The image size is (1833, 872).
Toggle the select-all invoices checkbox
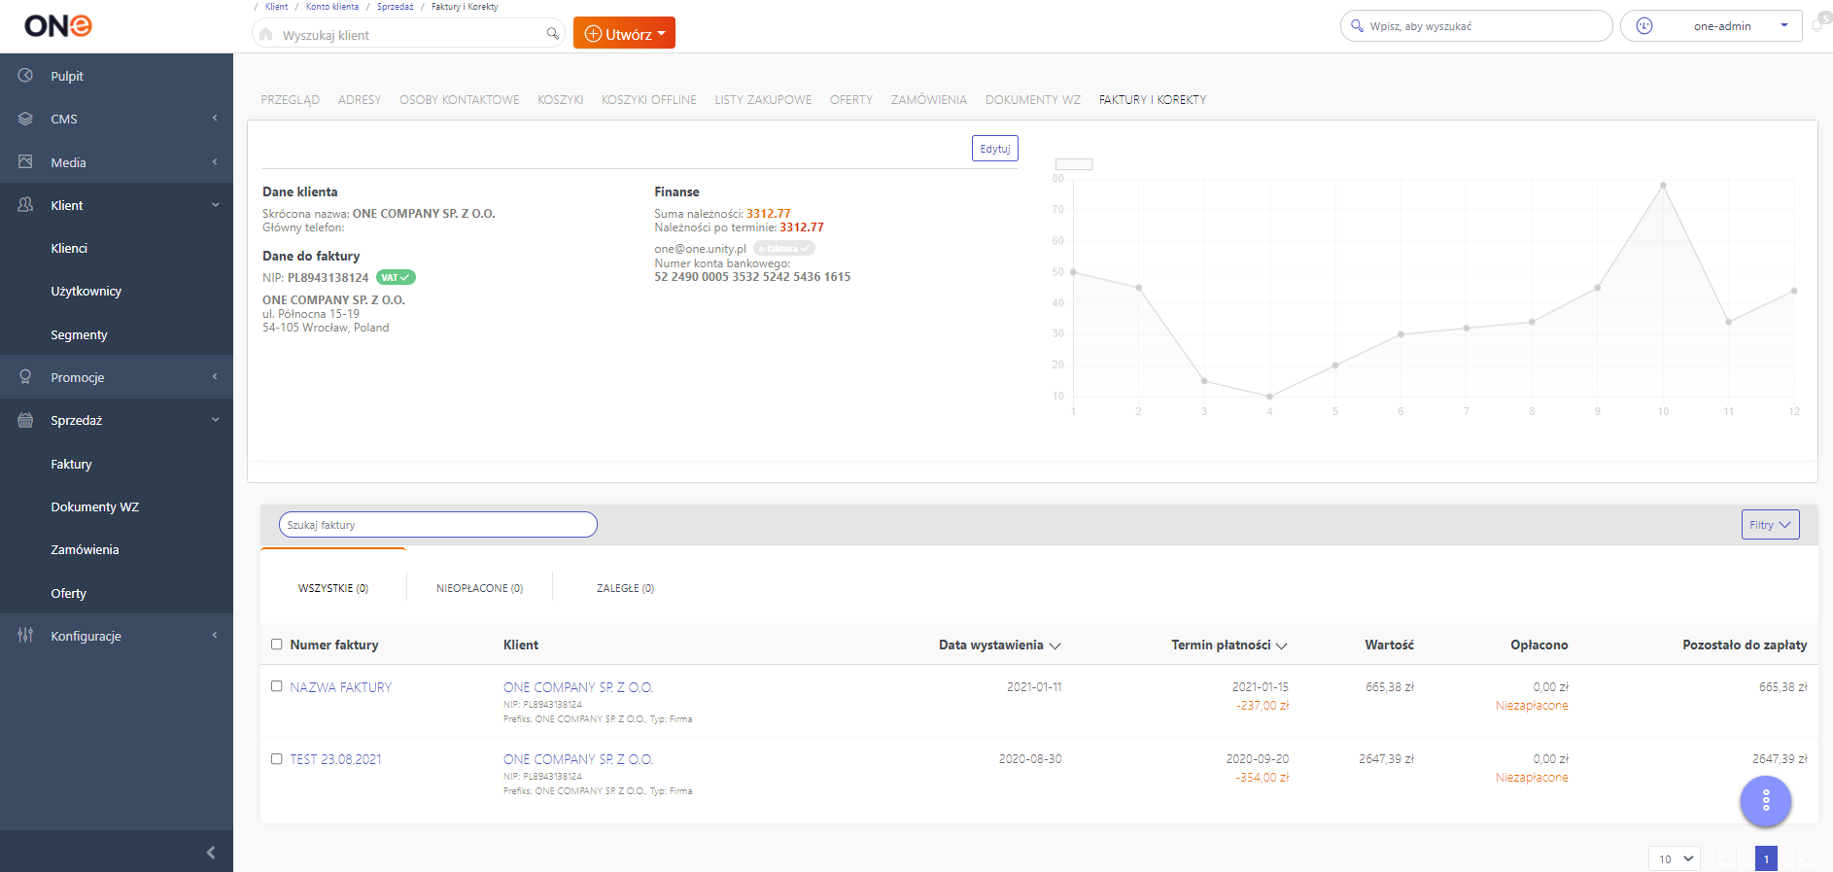[277, 645]
